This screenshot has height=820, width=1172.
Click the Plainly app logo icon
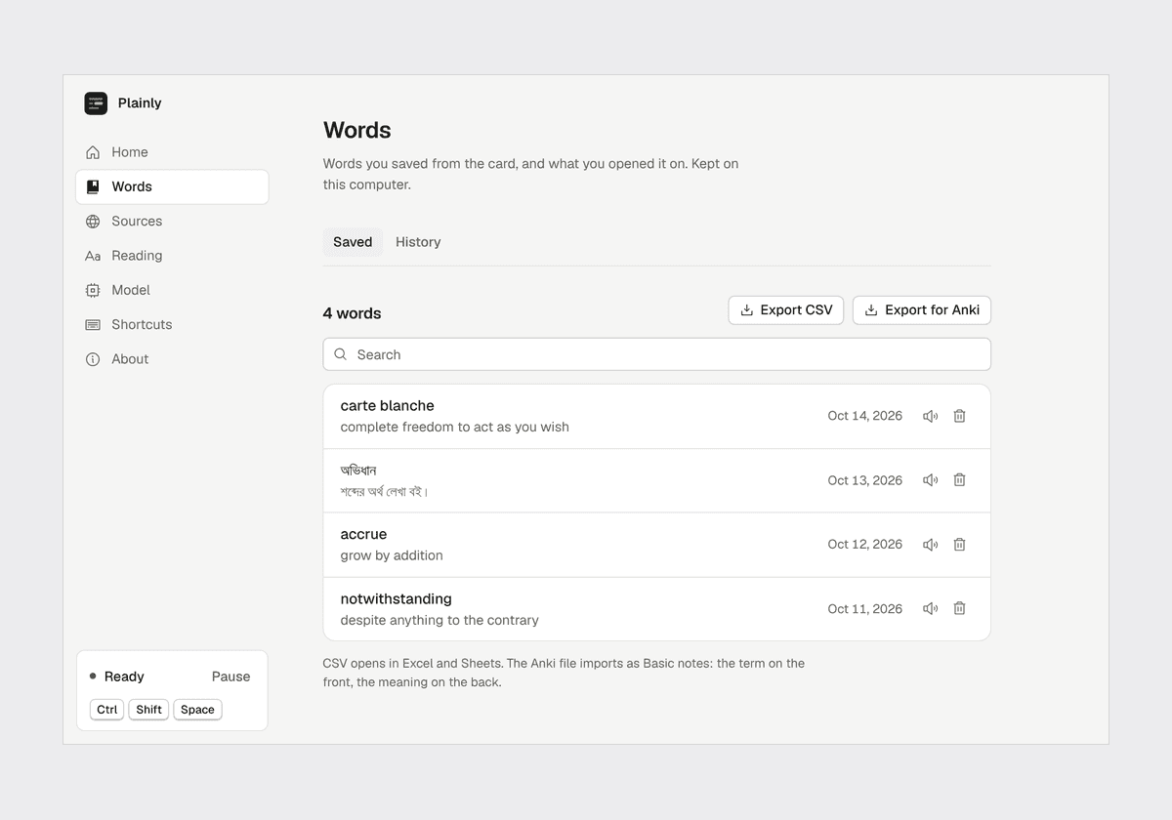(96, 103)
